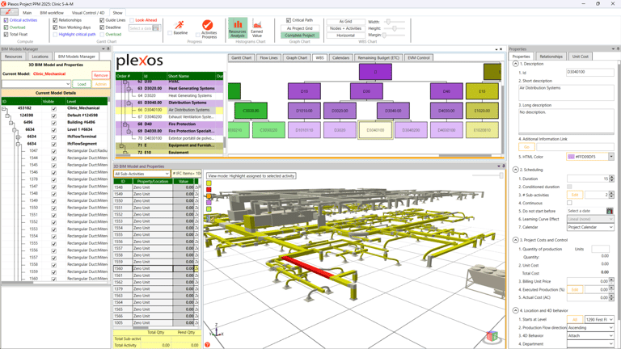621x349 pixels.
Task: Open the Starts at Level dropdown
Action: point(599,319)
